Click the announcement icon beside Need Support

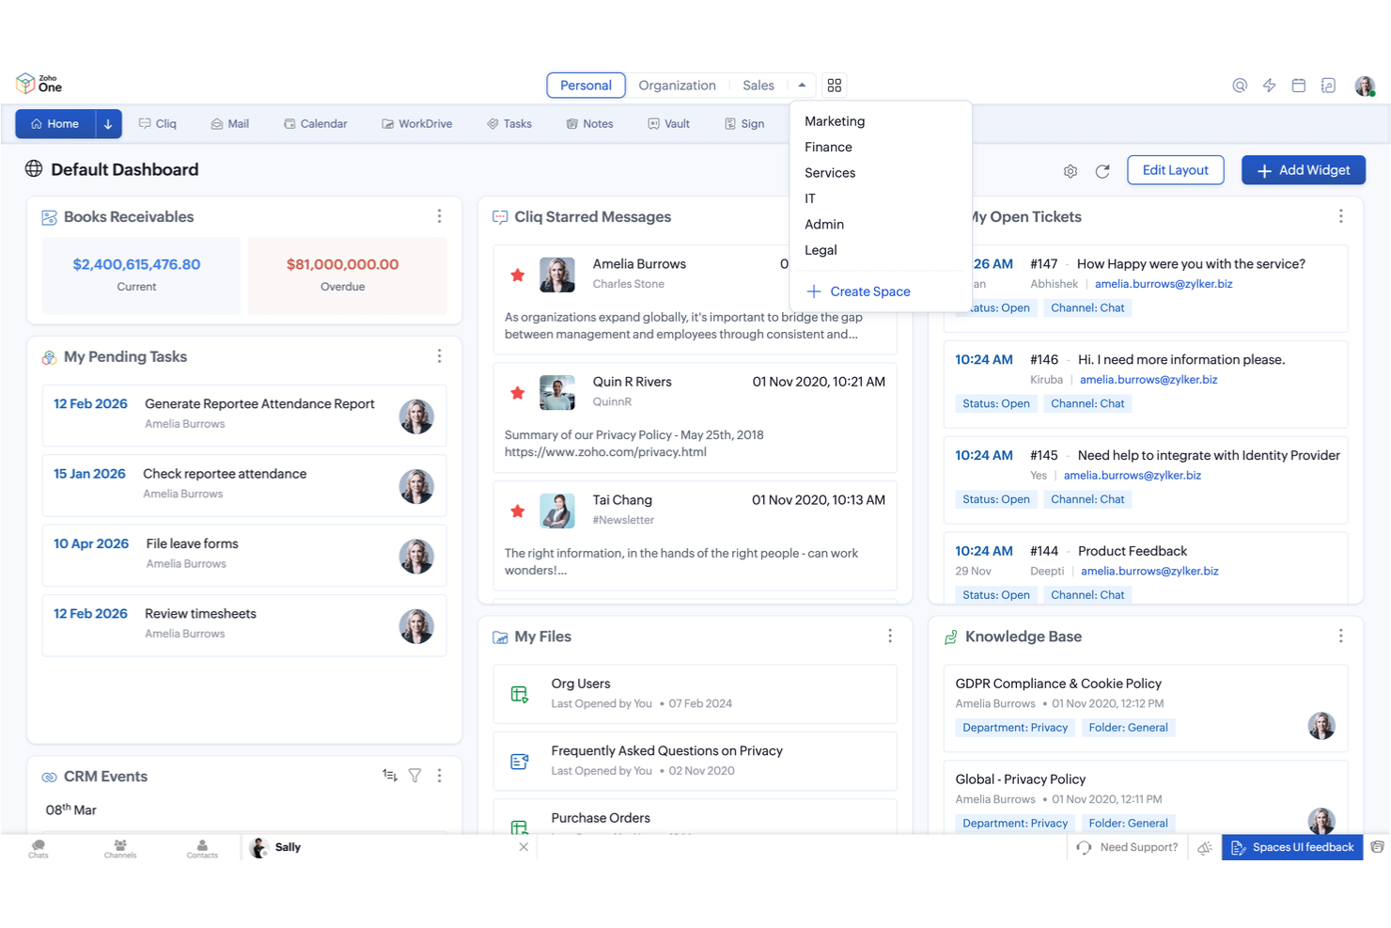click(x=1205, y=848)
